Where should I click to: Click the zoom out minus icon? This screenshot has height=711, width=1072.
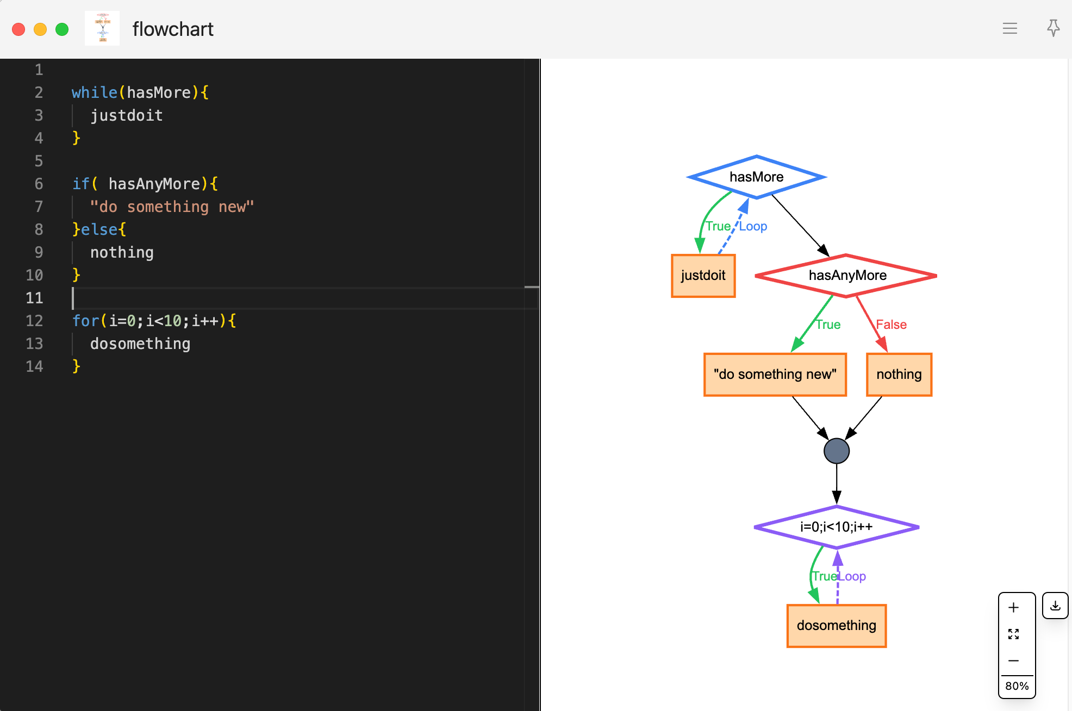(x=1013, y=660)
